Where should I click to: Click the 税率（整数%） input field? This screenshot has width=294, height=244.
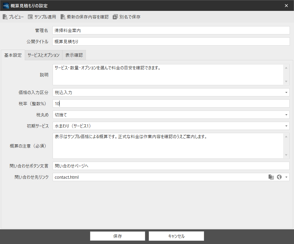point(171,103)
